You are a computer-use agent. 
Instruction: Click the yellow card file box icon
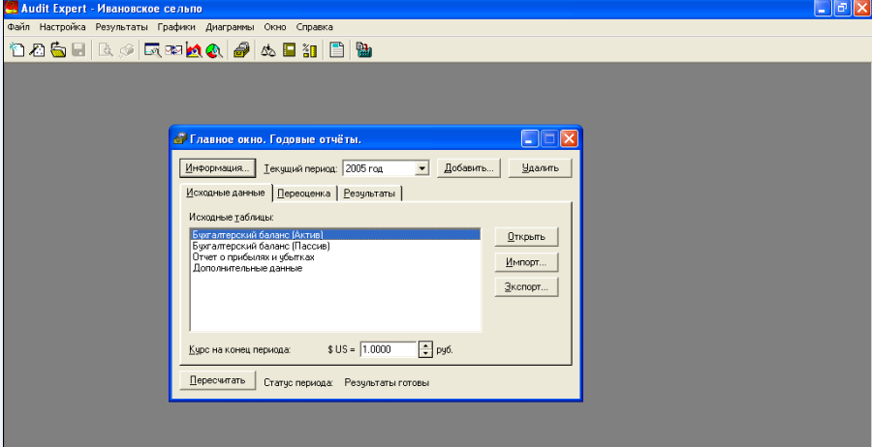point(241,50)
